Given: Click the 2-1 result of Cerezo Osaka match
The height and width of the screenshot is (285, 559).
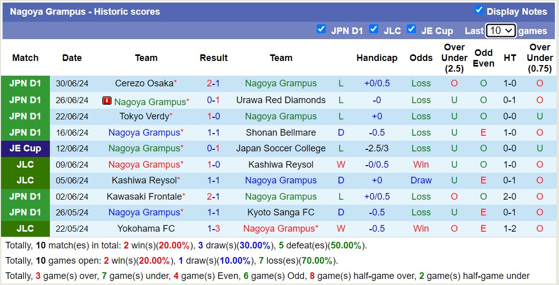Looking at the screenshot, I should 213,83.
